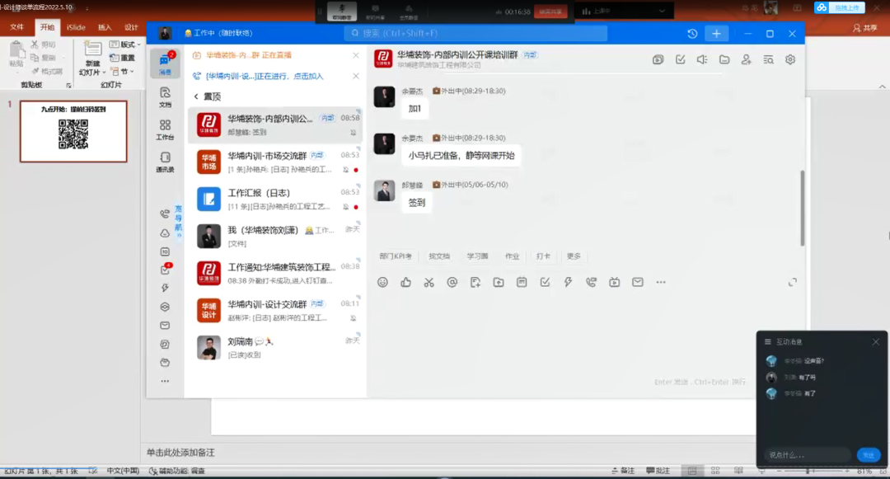Start a call with the phone icon
The image size is (890, 479).
(x=591, y=282)
